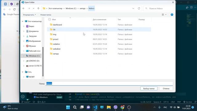Open the view options dropdown arrow
Viewport: 197px width, 111px height.
click(166, 14)
